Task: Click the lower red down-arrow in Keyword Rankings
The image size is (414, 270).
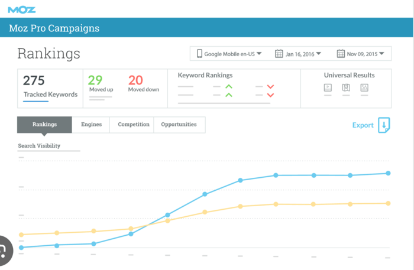Action: [270, 95]
